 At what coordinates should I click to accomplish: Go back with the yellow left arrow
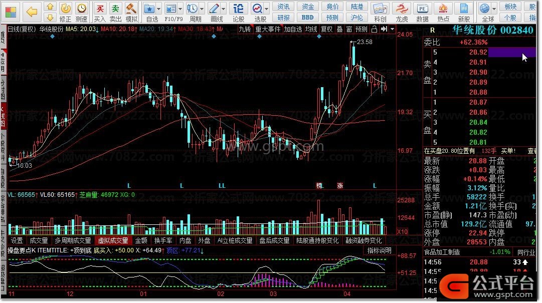coord(32,12)
